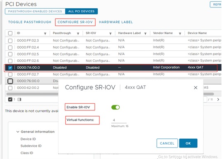The image size is (222, 159).
Task: Select checkbox for device 0000:FF:02.3
Action: [x=10, y=40]
